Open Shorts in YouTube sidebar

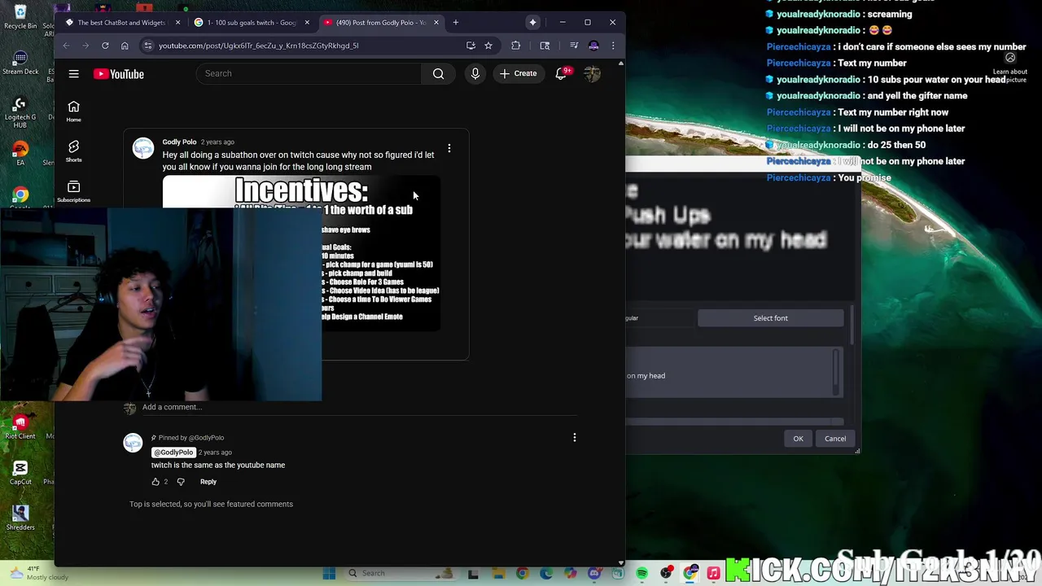pyautogui.click(x=73, y=151)
